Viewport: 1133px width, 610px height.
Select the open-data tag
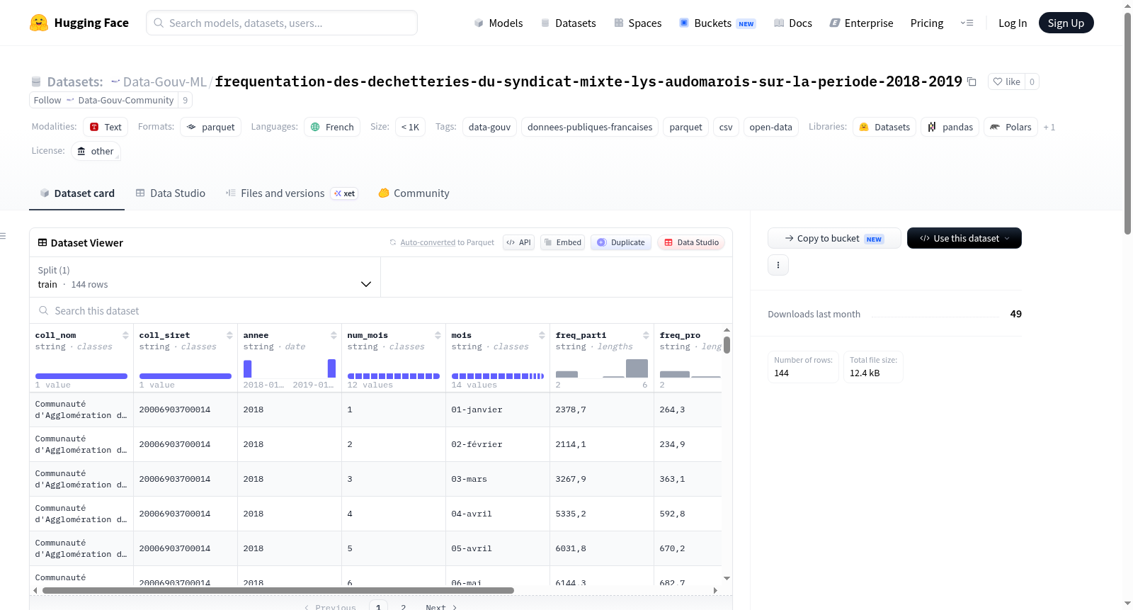[770, 127]
